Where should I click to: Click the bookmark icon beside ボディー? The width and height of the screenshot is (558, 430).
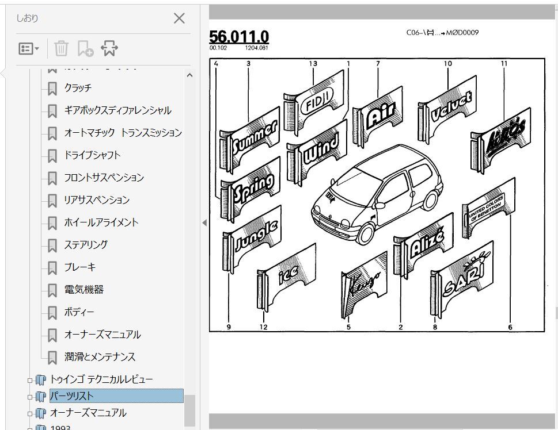tap(52, 313)
